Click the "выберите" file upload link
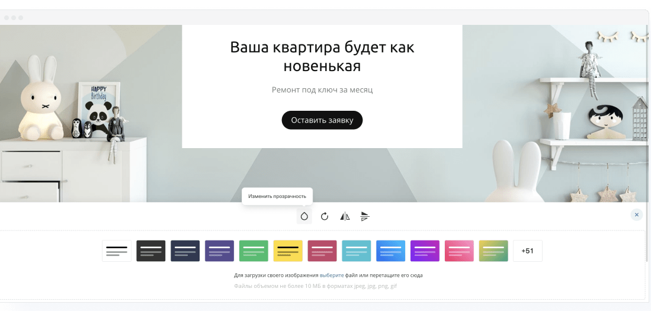 tap(332, 275)
